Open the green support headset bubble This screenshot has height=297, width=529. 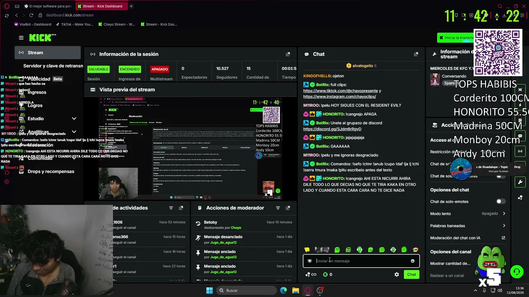[517, 271]
